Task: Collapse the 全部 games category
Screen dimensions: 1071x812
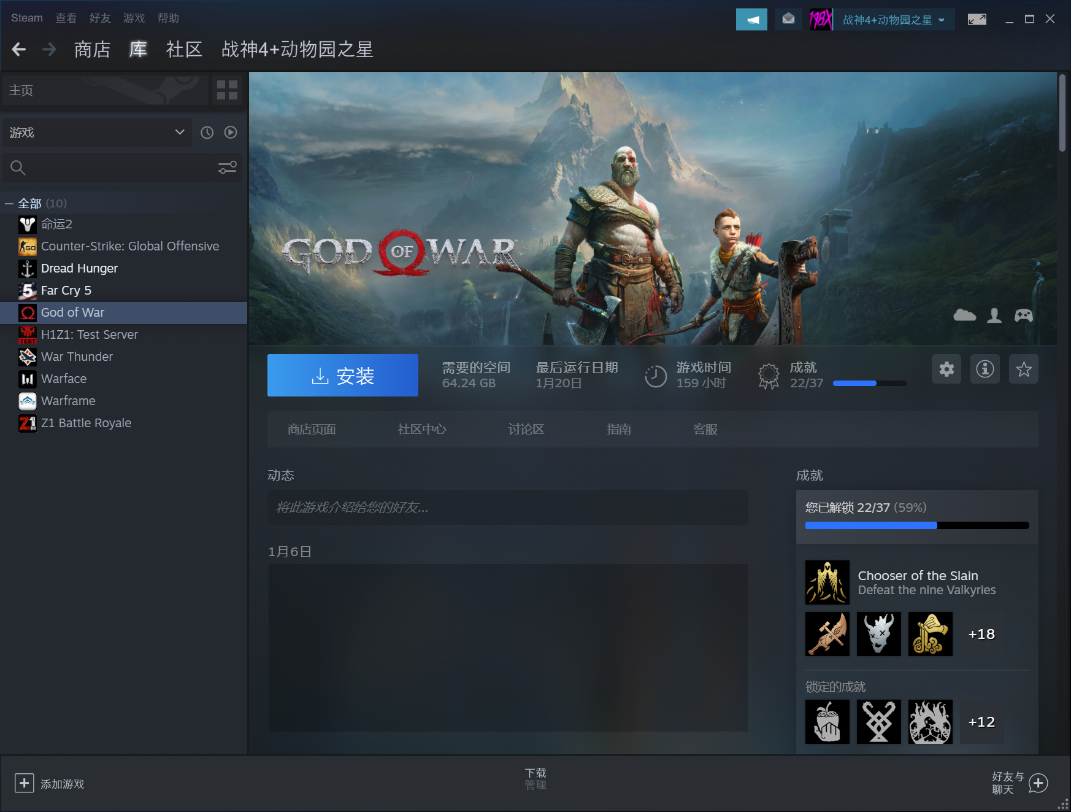Action: tap(9, 204)
